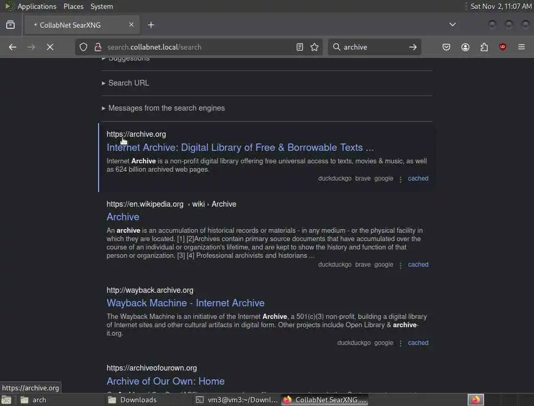Stop loading the page

[x=50, y=47]
